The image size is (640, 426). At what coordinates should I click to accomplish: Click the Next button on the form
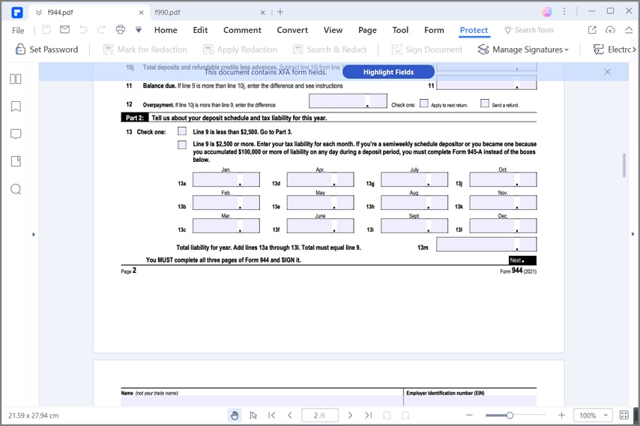pyautogui.click(x=522, y=260)
